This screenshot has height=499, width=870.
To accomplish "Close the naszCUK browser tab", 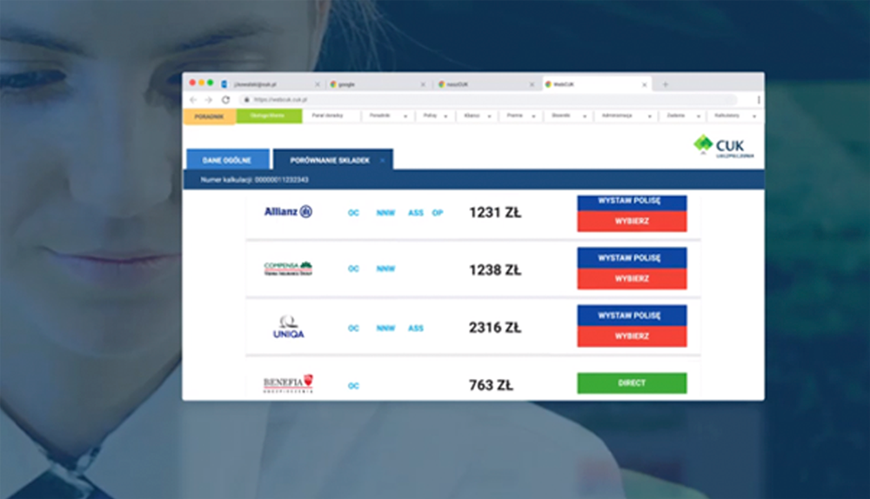I will coord(532,84).
